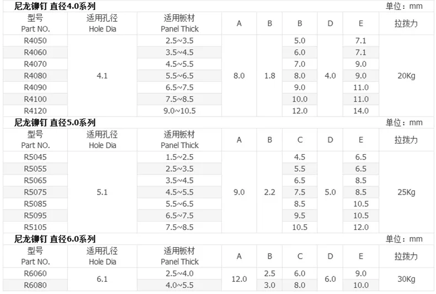Click the 12.0 value in column A
The width and height of the screenshot is (436, 294).
pyautogui.click(x=239, y=279)
